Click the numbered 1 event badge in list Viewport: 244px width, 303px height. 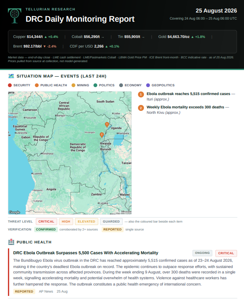[x=141, y=95]
